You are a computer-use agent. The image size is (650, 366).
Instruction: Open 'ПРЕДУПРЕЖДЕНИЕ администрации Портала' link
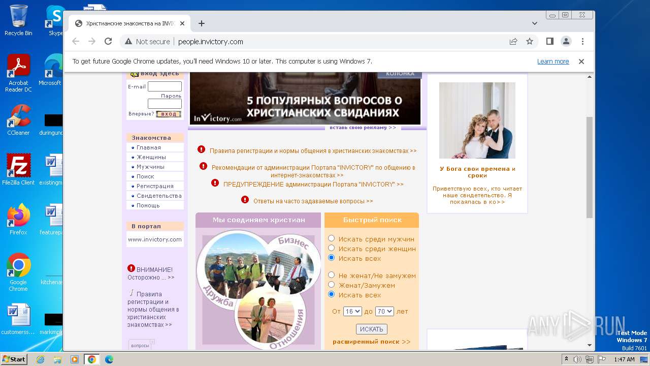(x=313, y=185)
